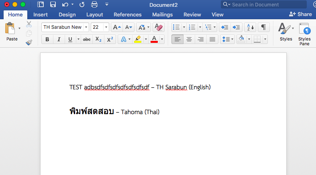Click the page layout icon in title bar
This screenshot has width=316, height=175.
tap(41, 4)
